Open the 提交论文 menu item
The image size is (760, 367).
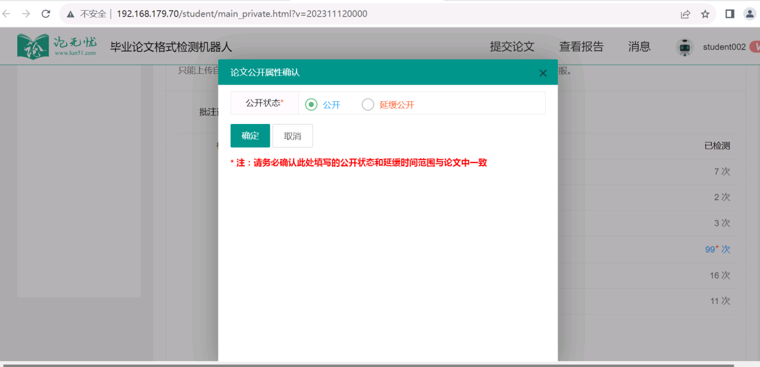tap(512, 46)
